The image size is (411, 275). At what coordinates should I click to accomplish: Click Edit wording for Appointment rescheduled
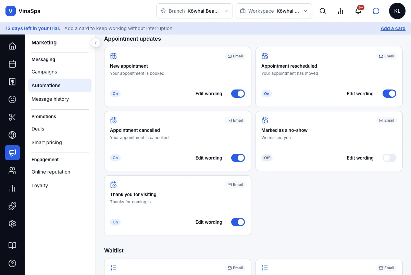[360, 94]
